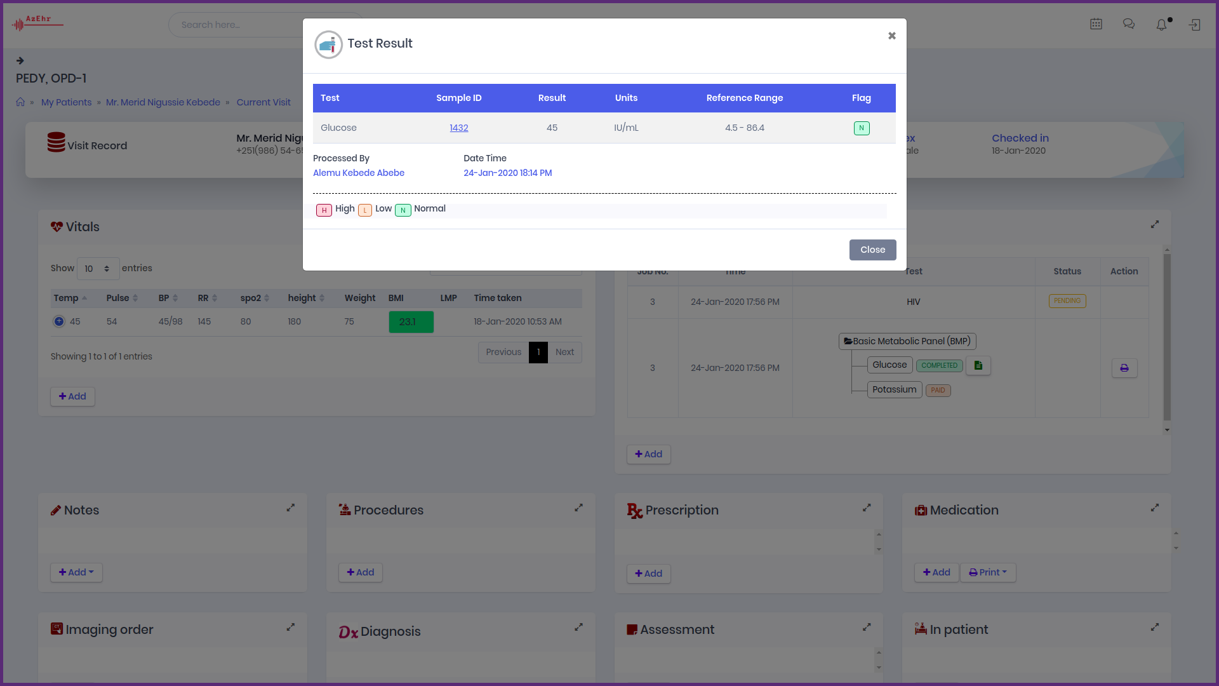Expand the Medication panel
Screen dimensions: 1219x686
point(1154,508)
